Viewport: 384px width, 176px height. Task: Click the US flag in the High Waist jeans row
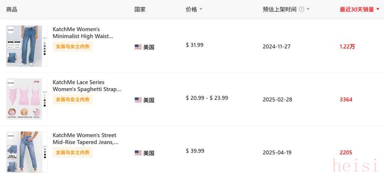tap(138, 47)
